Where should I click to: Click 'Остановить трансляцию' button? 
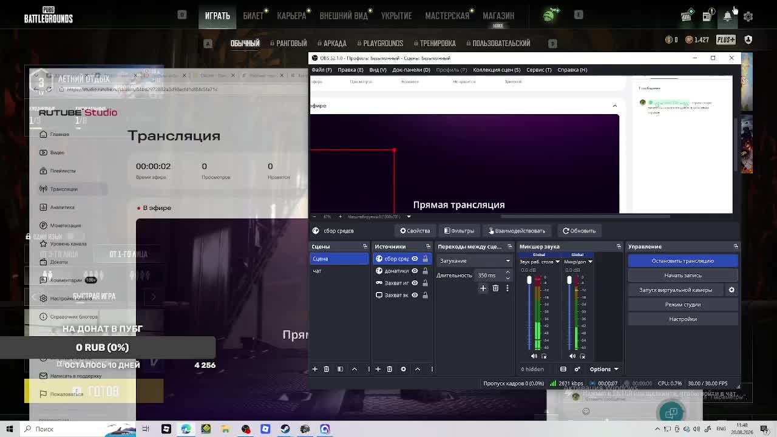[683, 261]
